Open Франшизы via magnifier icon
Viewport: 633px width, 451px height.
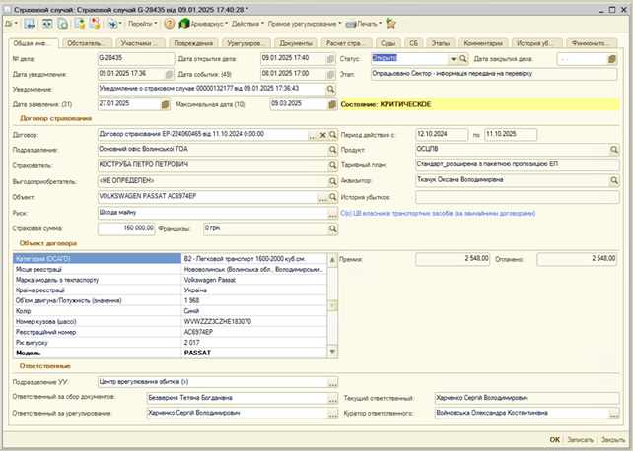tap(332, 228)
